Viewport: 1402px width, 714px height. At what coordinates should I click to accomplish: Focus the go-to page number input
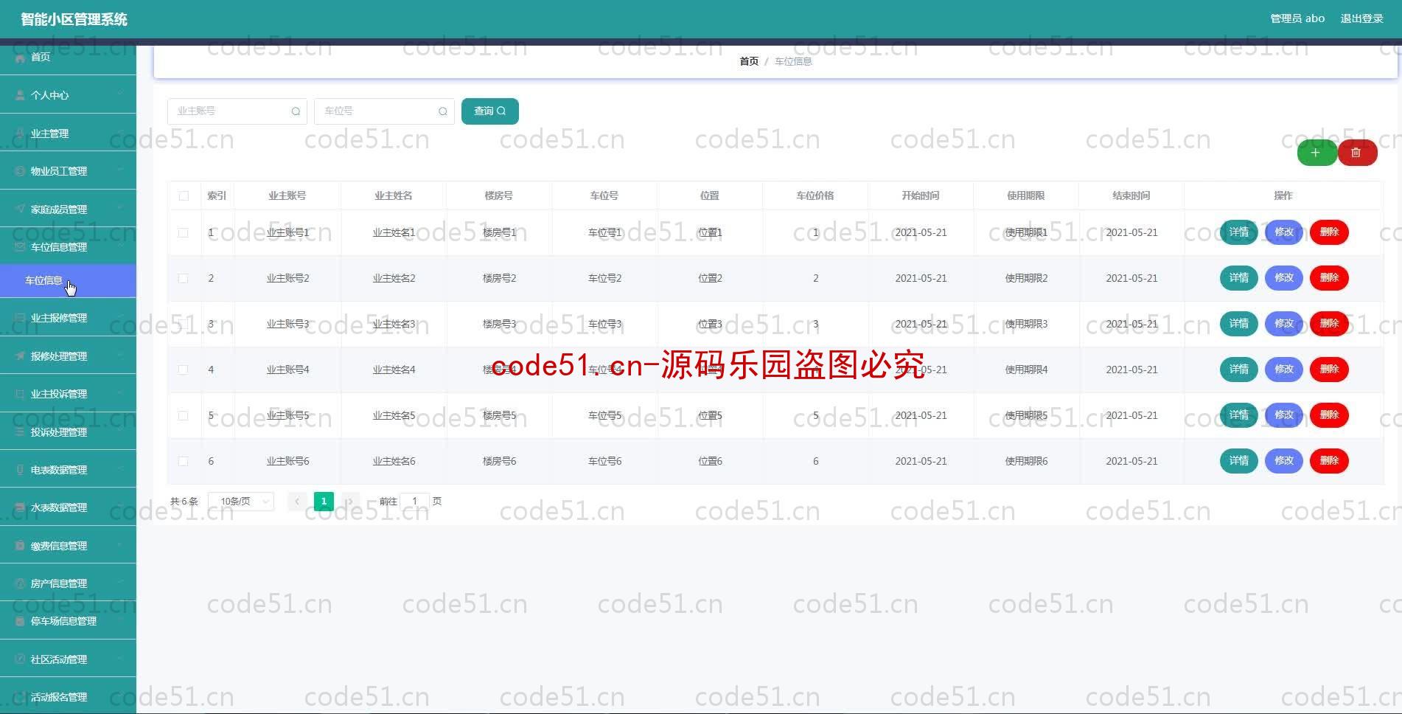tap(415, 502)
